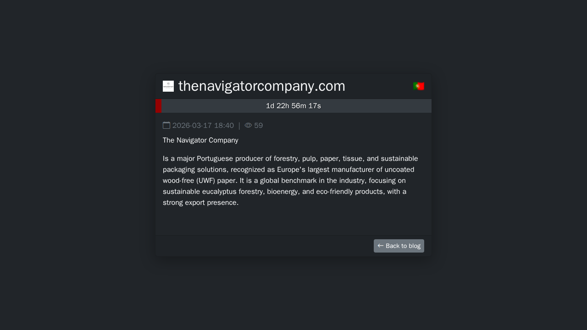587x330 pixels.
Task: Click the eye views icon
Action: 248,126
